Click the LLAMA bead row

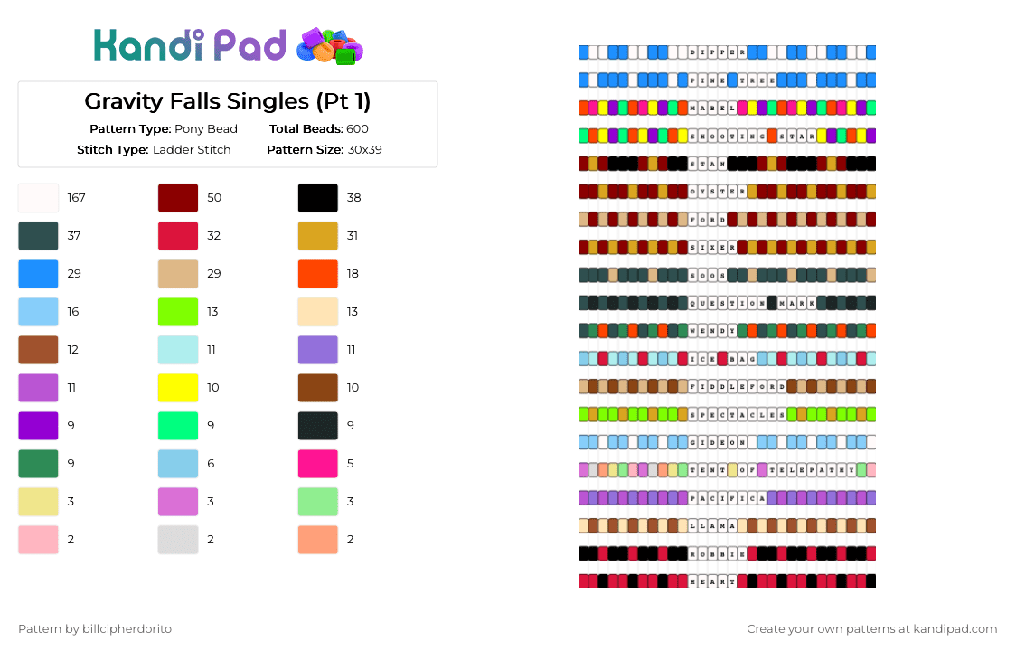(x=727, y=526)
